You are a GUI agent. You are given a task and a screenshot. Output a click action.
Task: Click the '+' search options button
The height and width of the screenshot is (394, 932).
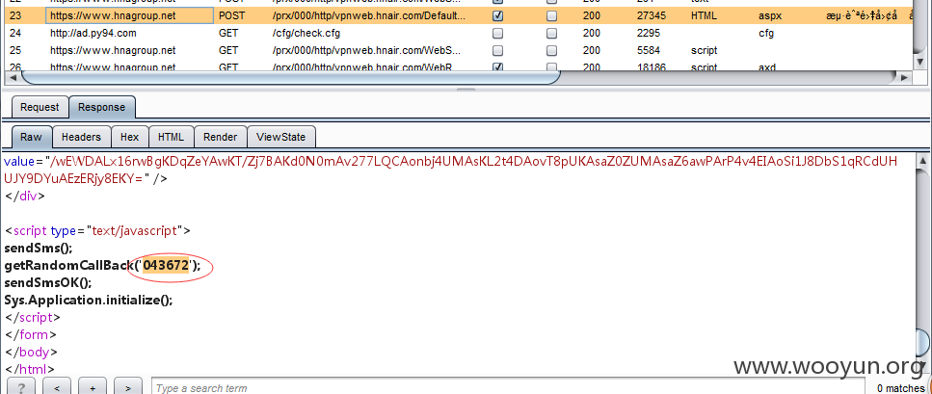tap(93, 386)
